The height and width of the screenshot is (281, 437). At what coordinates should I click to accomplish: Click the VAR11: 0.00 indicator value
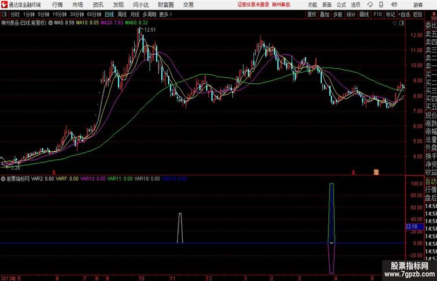(x=120, y=179)
